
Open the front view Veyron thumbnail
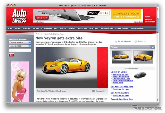(x=121, y=57)
